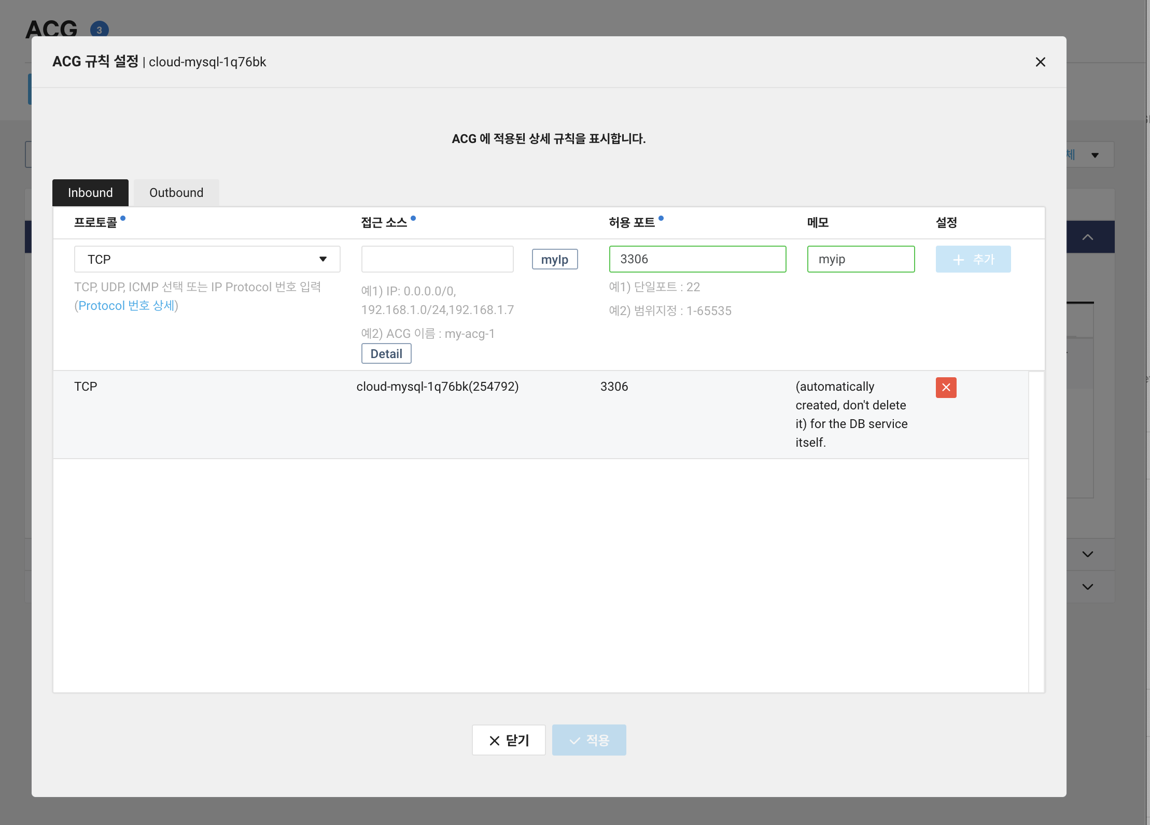Screen dimensions: 1150x825
Task: Open the Protocol 번호 상세 link
Action: pos(127,306)
